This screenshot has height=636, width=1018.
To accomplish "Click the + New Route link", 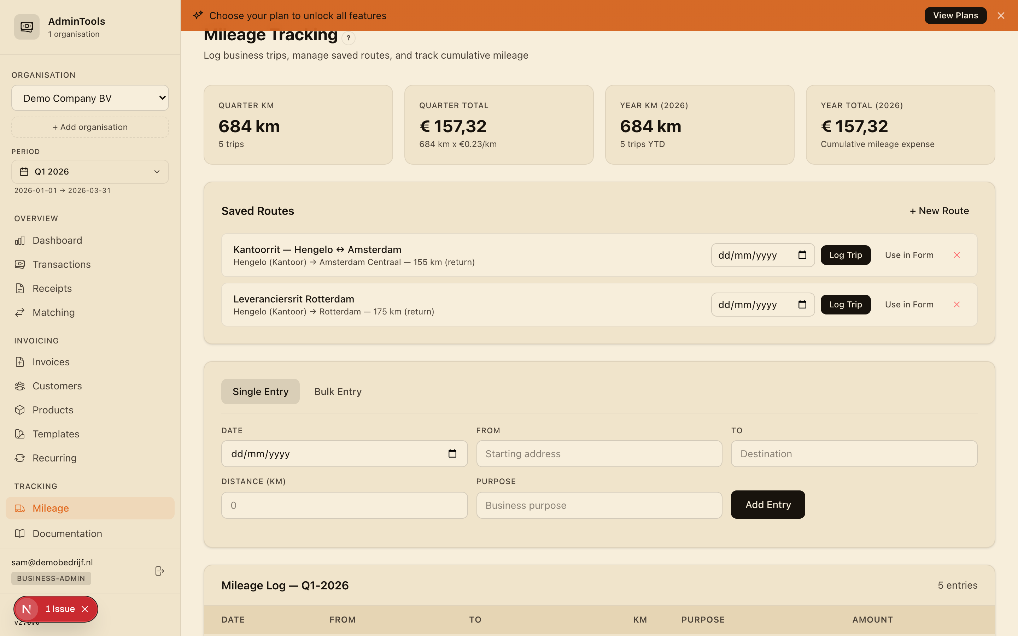I will (x=939, y=211).
